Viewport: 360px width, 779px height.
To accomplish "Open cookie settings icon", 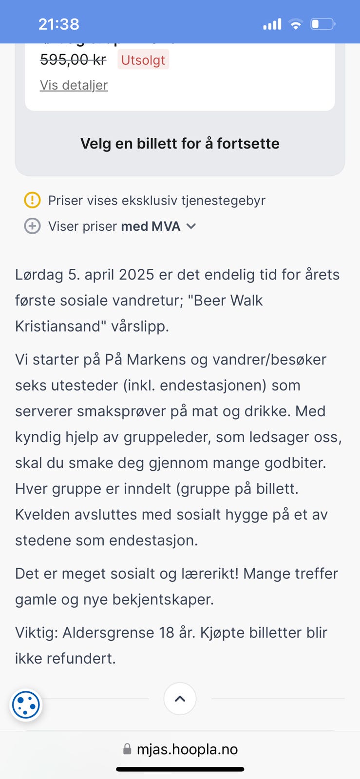I will [x=26, y=705].
